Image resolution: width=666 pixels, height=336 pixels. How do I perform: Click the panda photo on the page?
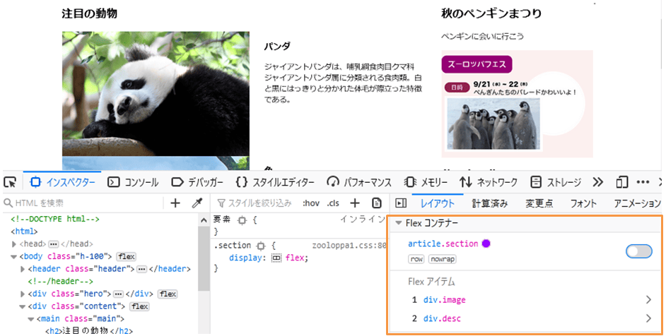tap(156, 94)
